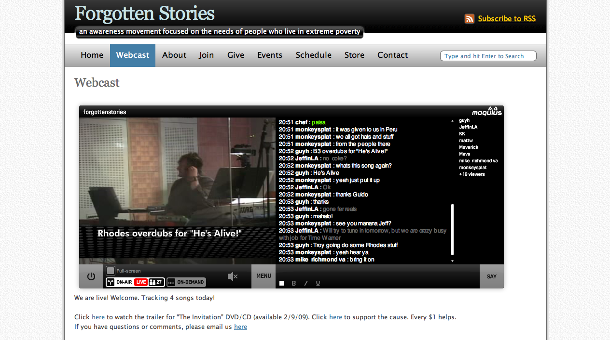Switch to the ON-AIR live mode
Viewport: 610px width, 340px height.
(120, 282)
